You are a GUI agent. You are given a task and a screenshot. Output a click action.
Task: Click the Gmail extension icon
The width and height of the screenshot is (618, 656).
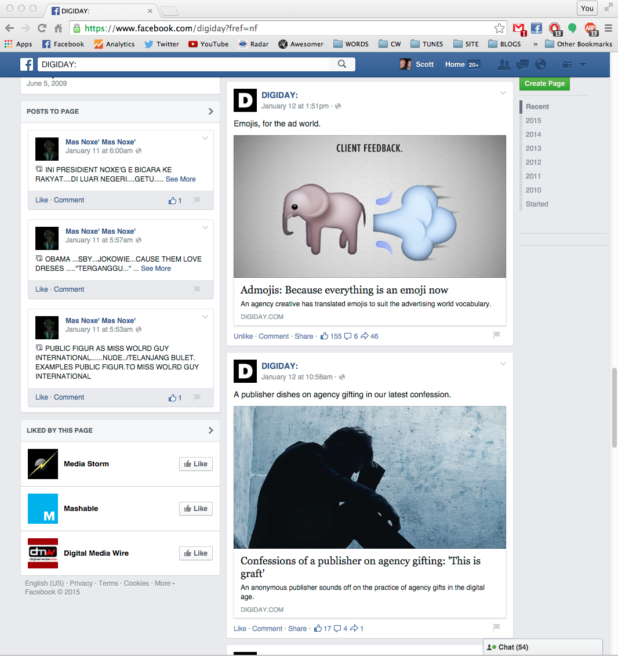[519, 29]
